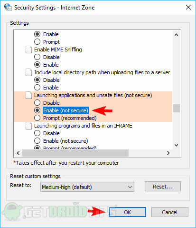Click the Enable MIME Sniffing page icon
Image resolution: width=196 pixels, height=228 pixels.
pos(28,50)
